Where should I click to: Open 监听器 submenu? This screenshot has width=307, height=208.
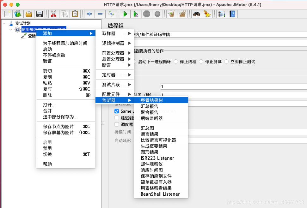pos(115,100)
